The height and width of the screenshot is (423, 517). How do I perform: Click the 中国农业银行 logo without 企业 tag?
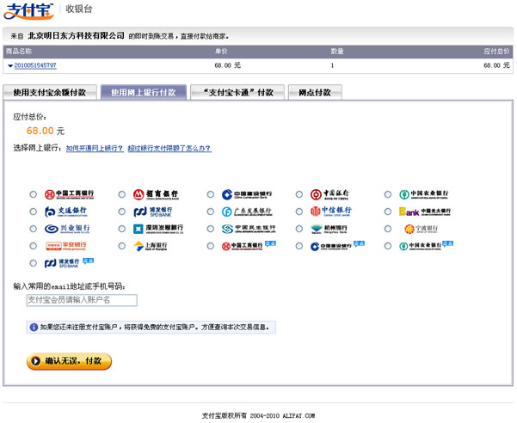(424, 194)
